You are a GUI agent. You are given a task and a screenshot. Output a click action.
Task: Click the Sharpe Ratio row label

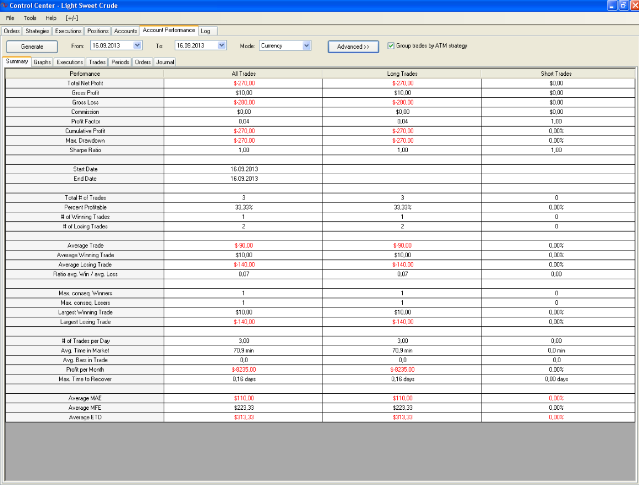point(85,150)
